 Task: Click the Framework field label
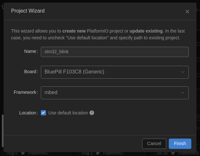click(25, 92)
